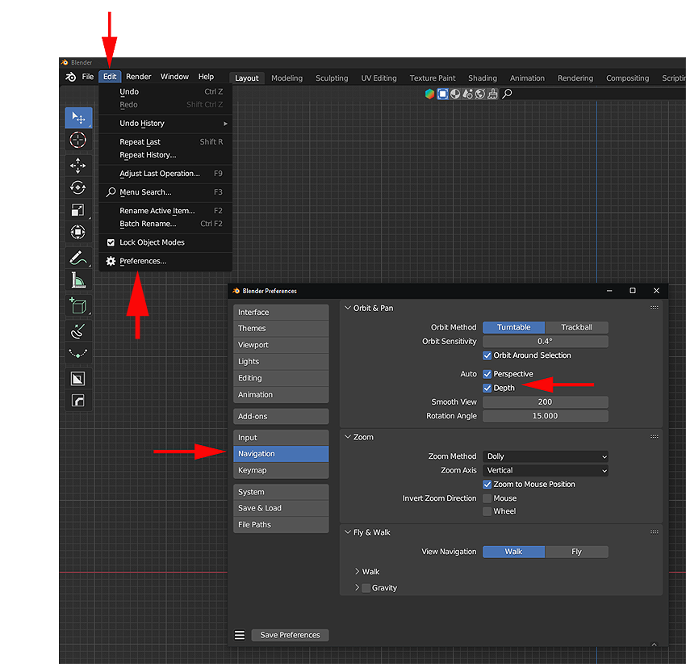Viewport: 686px width, 664px height.
Task: Open the Undo History submenu
Action: coord(165,124)
